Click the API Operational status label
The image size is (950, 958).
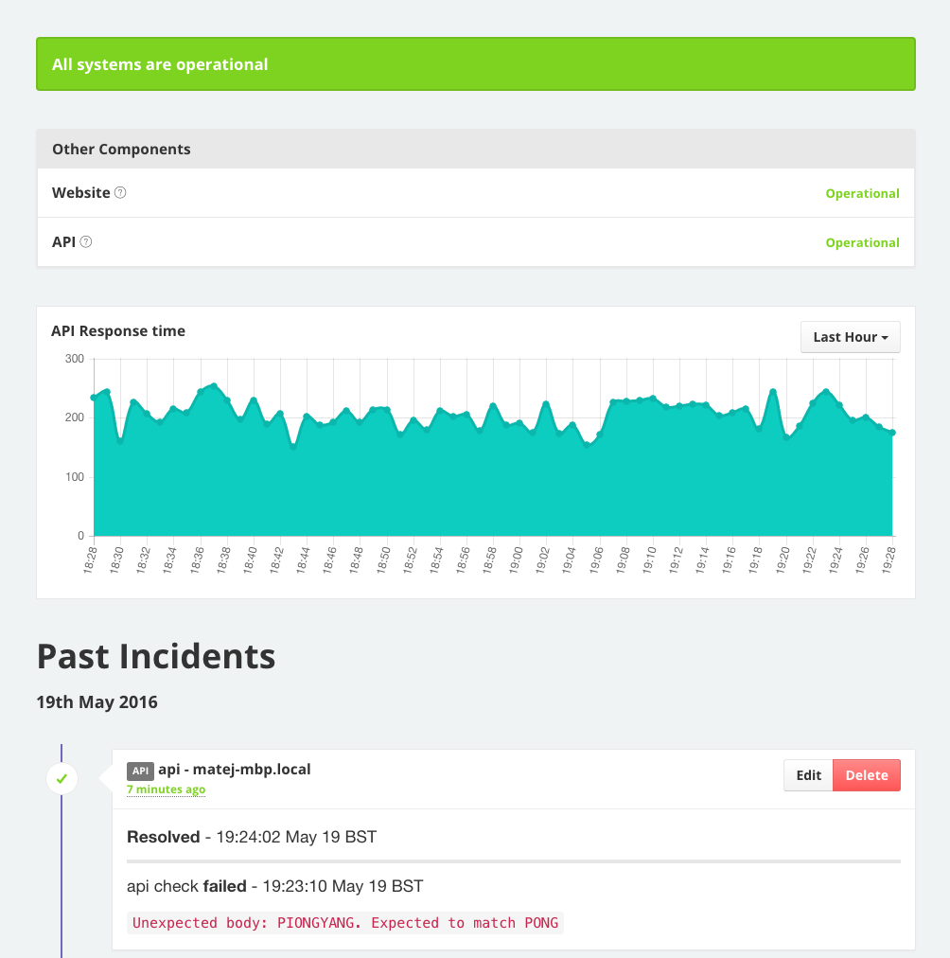[862, 242]
